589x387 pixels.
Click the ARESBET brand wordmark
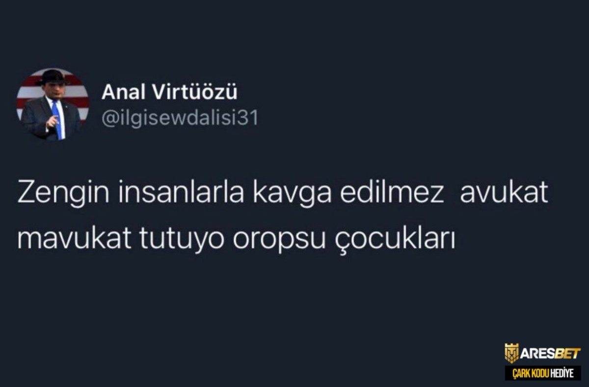click(550, 354)
